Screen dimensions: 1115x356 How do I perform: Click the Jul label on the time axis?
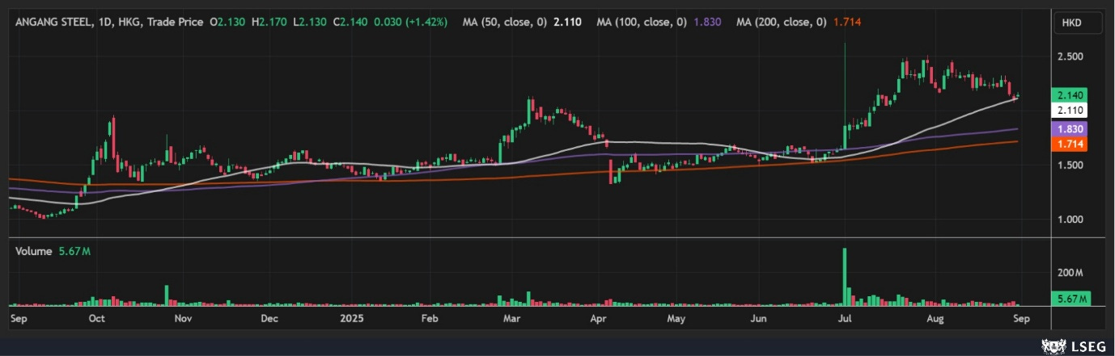tap(845, 319)
